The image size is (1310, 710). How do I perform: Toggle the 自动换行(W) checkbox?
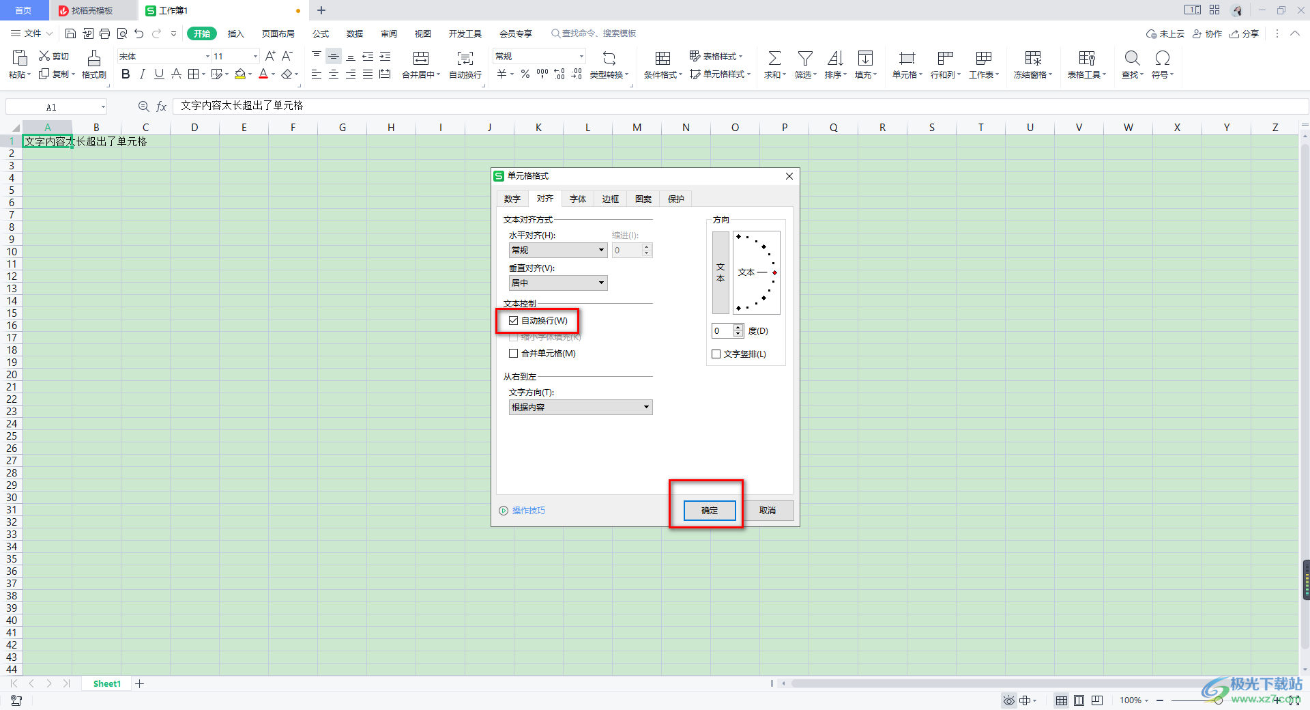[513, 321]
